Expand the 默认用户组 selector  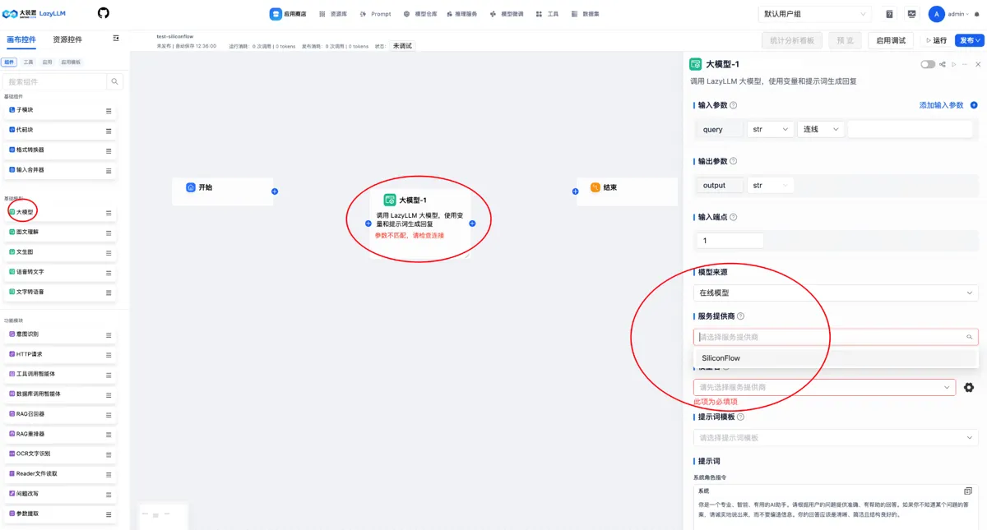tap(815, 14)
